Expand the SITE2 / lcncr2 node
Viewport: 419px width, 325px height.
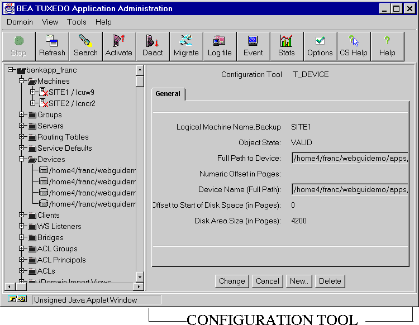(x=32, y=103)
